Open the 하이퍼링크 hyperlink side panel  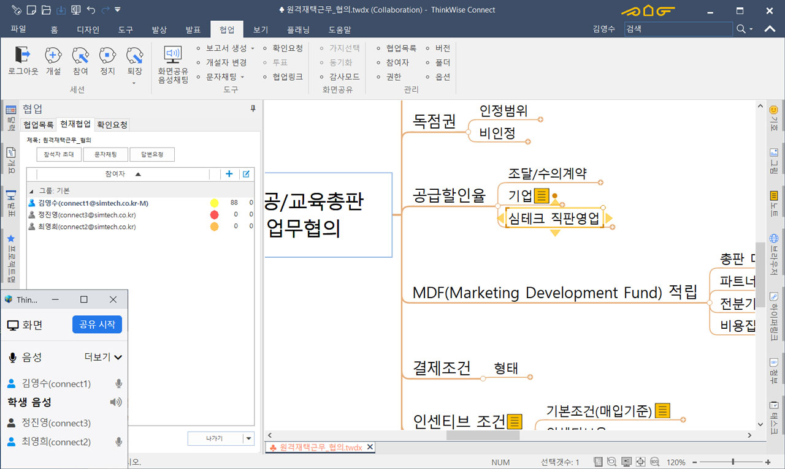[774, 315]
